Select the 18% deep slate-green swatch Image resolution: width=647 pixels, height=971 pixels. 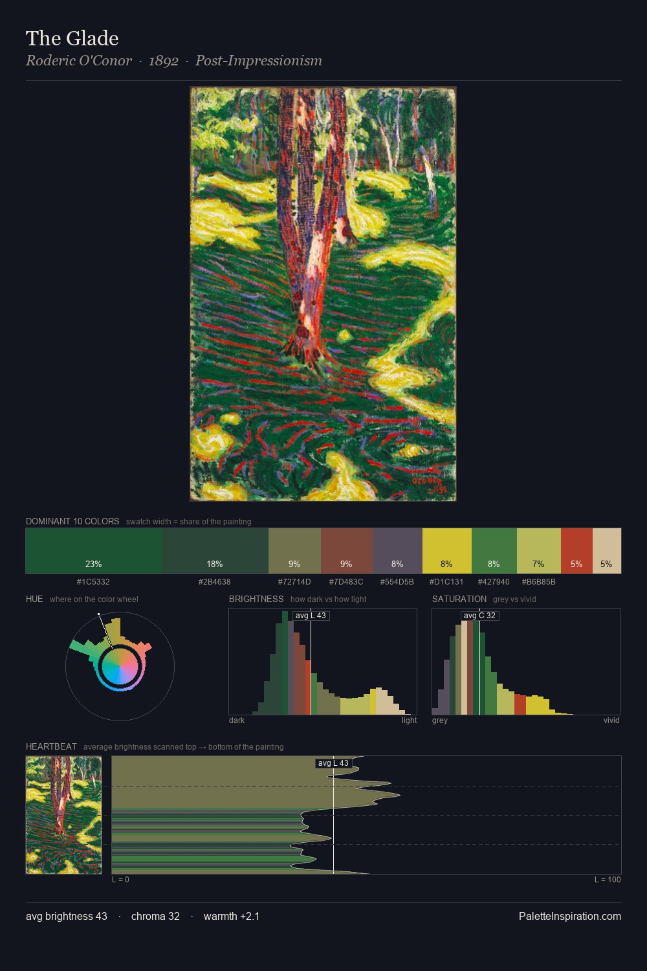pos(215,551)
